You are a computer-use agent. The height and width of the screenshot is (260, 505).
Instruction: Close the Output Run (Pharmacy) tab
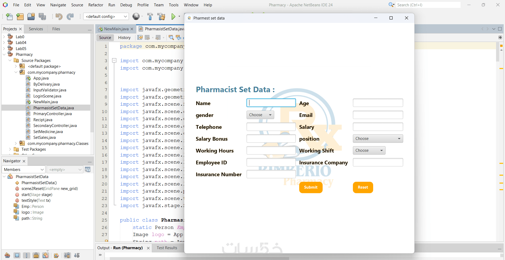pos(148,248)
